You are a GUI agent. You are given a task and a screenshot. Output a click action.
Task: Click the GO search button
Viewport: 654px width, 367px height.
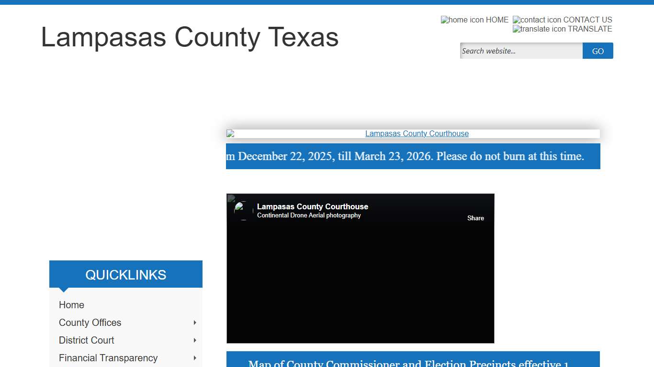[x=598, y=51]
